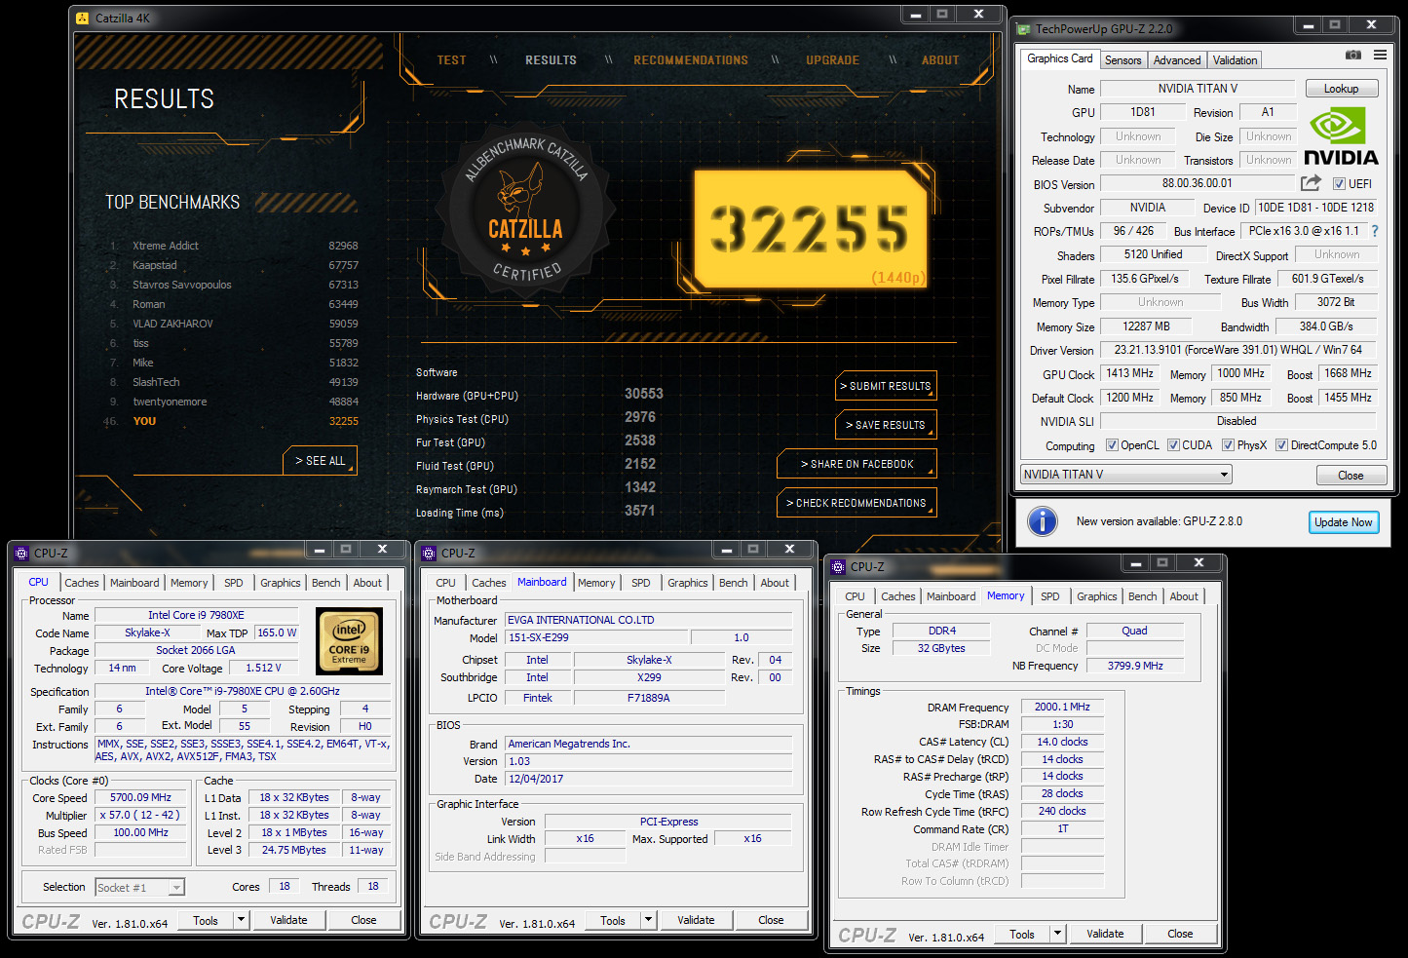Click the Close button in GPU-Z
Screen dimensions: 1408x958
1351,476
